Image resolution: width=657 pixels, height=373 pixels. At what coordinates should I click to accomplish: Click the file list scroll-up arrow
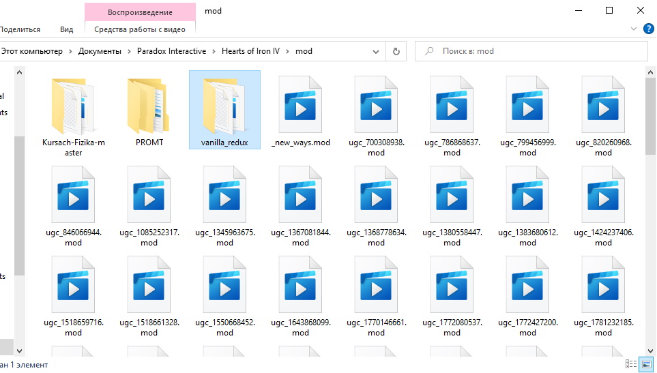click(650, 72)
